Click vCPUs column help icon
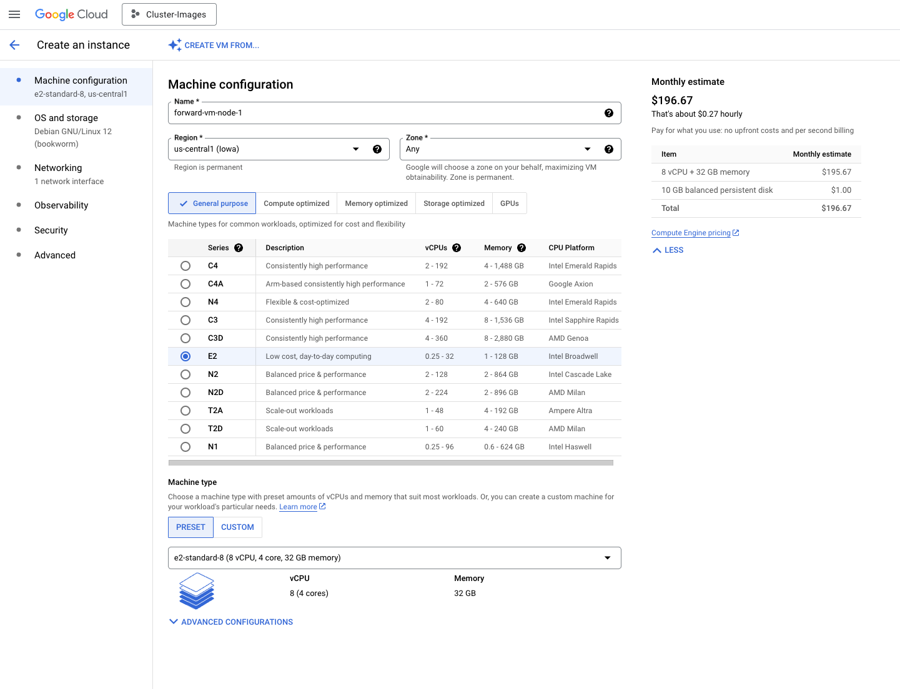 [x=457, y=248]
